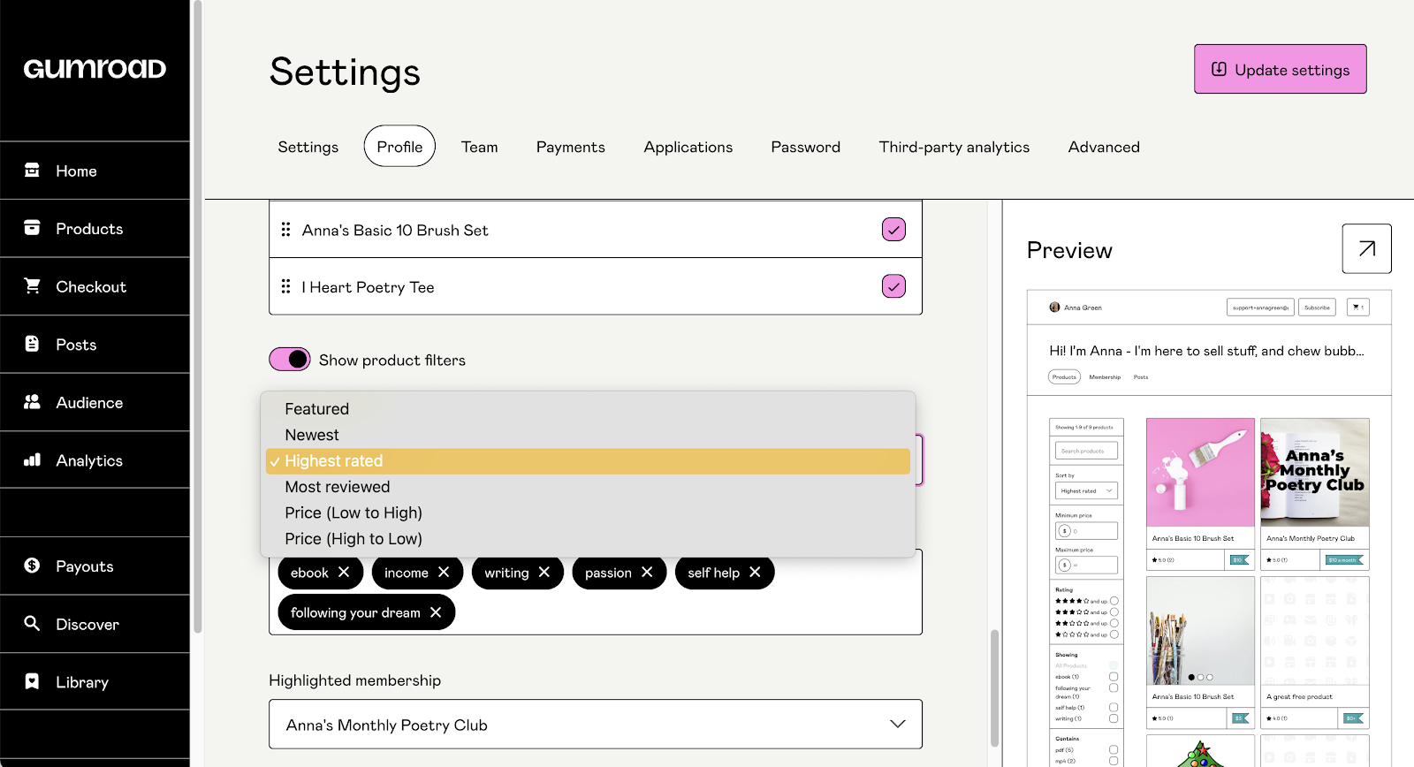Expand the Highlighted membership dropdown
This screenshot has width=1414, height=767.
click(x=596, y=725)
